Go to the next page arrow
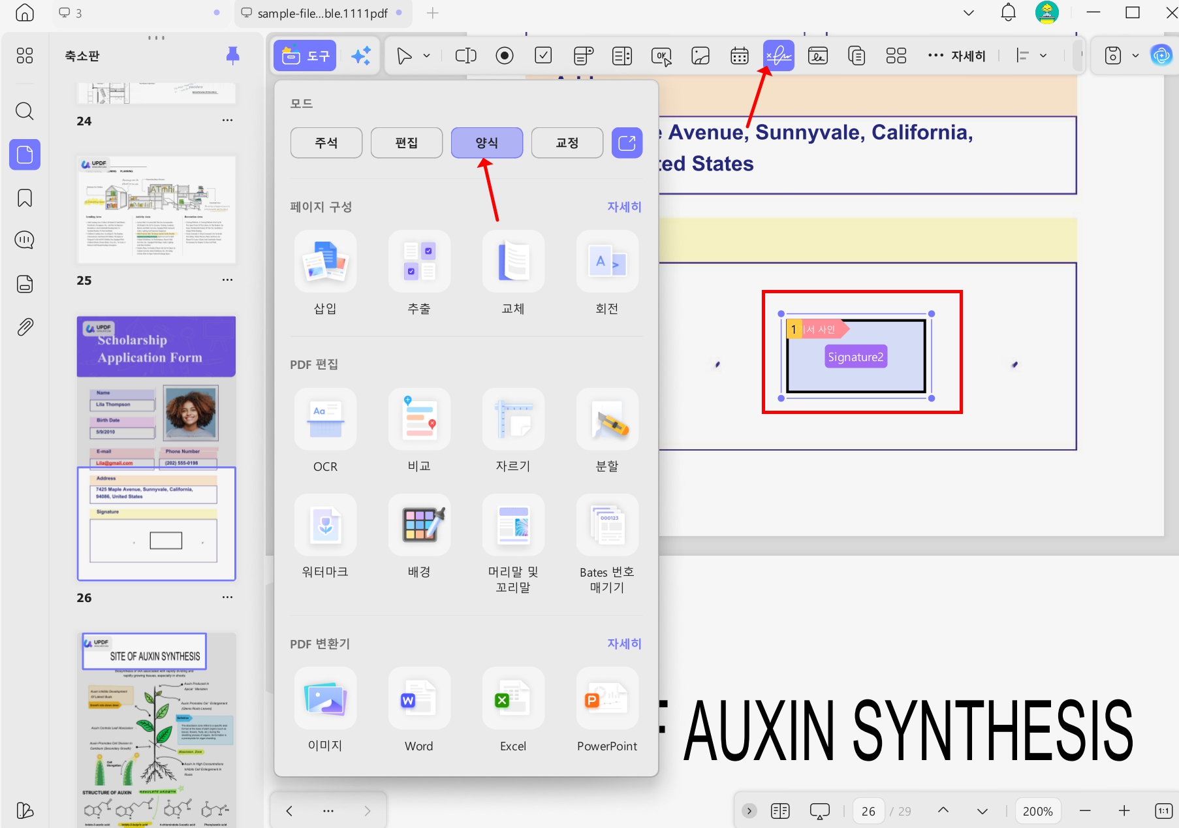 [x=982, y=811]
